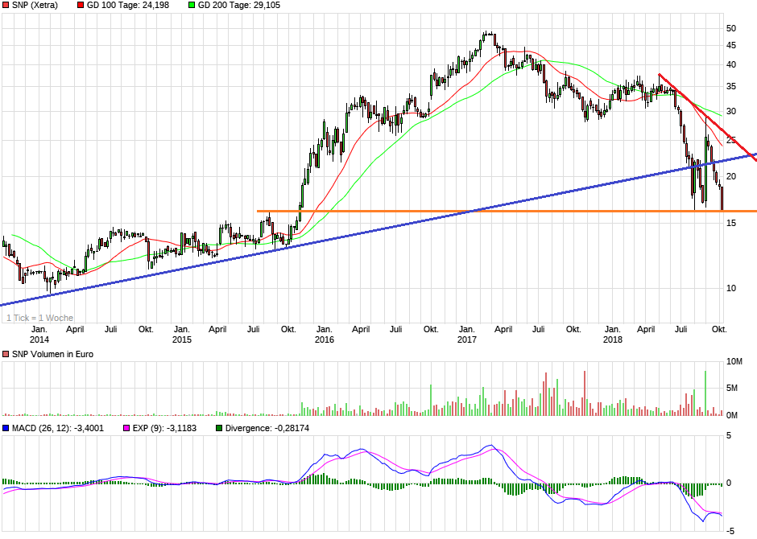Select the GD 200 Tage: 29,105 label

pos(239,6)
